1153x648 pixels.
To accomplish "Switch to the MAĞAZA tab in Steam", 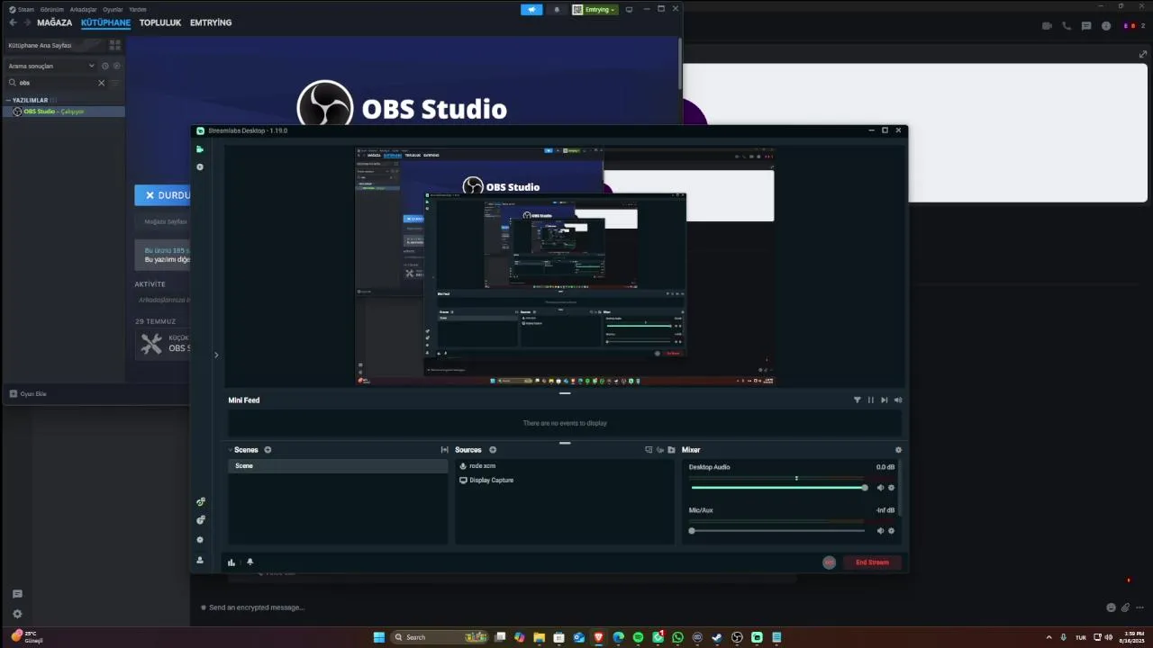I will (x=54, y=22).
